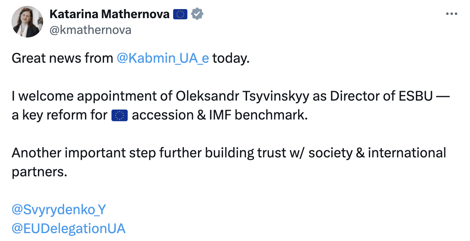Open Katarina Mathernova's profile picture
Screen dimensions: 470x241
tap(27, 22)
